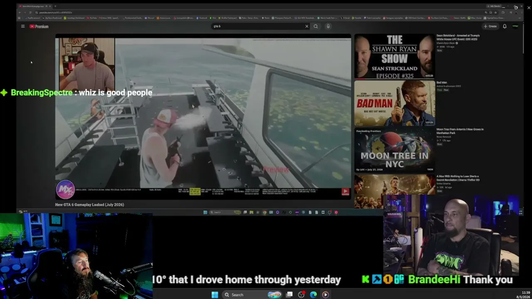
Task: Click the browser address bar URL
Action: (56, 12)
